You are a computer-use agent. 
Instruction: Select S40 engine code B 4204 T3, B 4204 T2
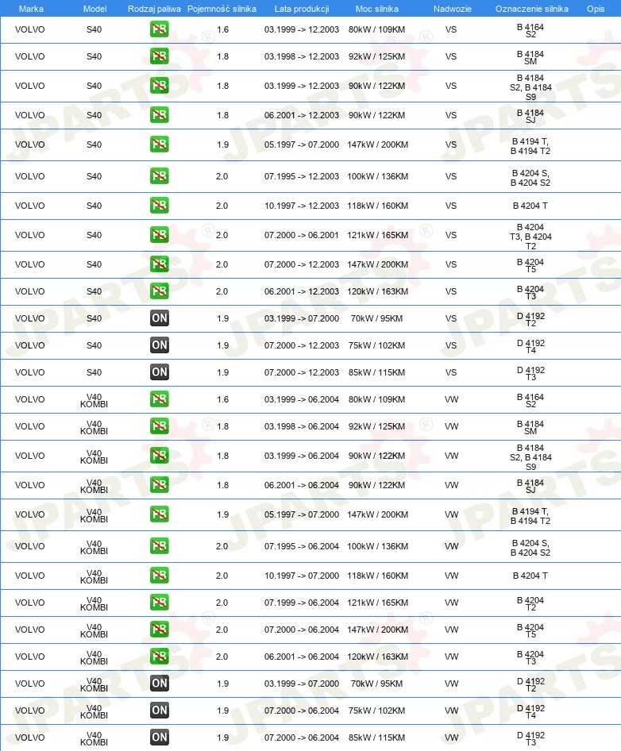(530, 237)
